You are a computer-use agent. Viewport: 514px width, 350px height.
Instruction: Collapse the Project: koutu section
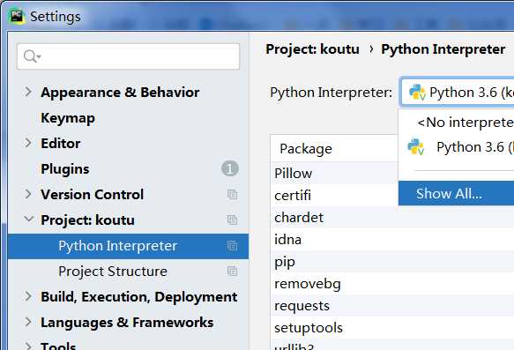pyautogui.click(x=29, y=219)
